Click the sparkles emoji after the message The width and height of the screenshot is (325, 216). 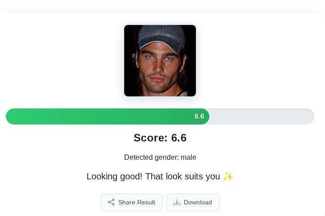click(228, 177)
